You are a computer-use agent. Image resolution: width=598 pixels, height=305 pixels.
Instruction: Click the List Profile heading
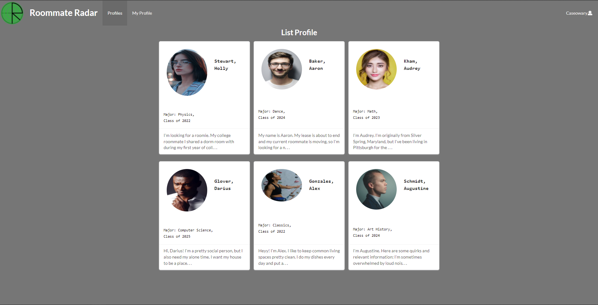click(x=299, y=32)
